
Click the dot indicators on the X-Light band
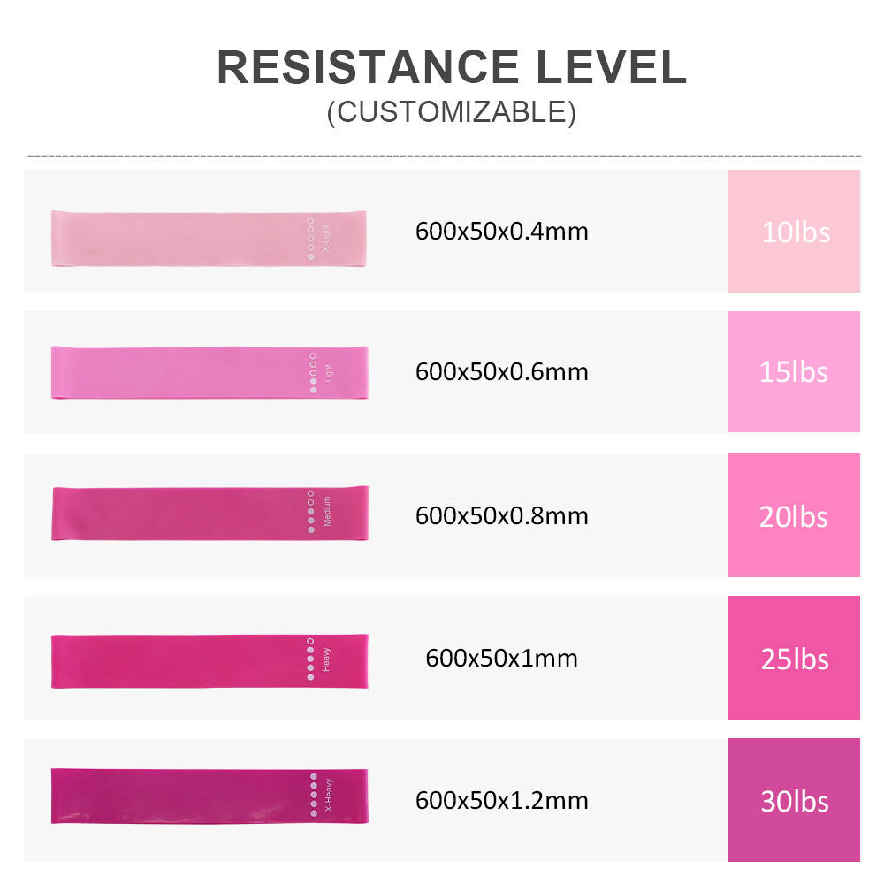pos(310,239)
